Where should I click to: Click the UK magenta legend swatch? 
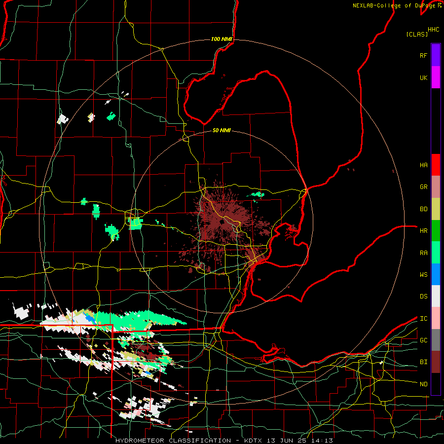tap(436, 77)
